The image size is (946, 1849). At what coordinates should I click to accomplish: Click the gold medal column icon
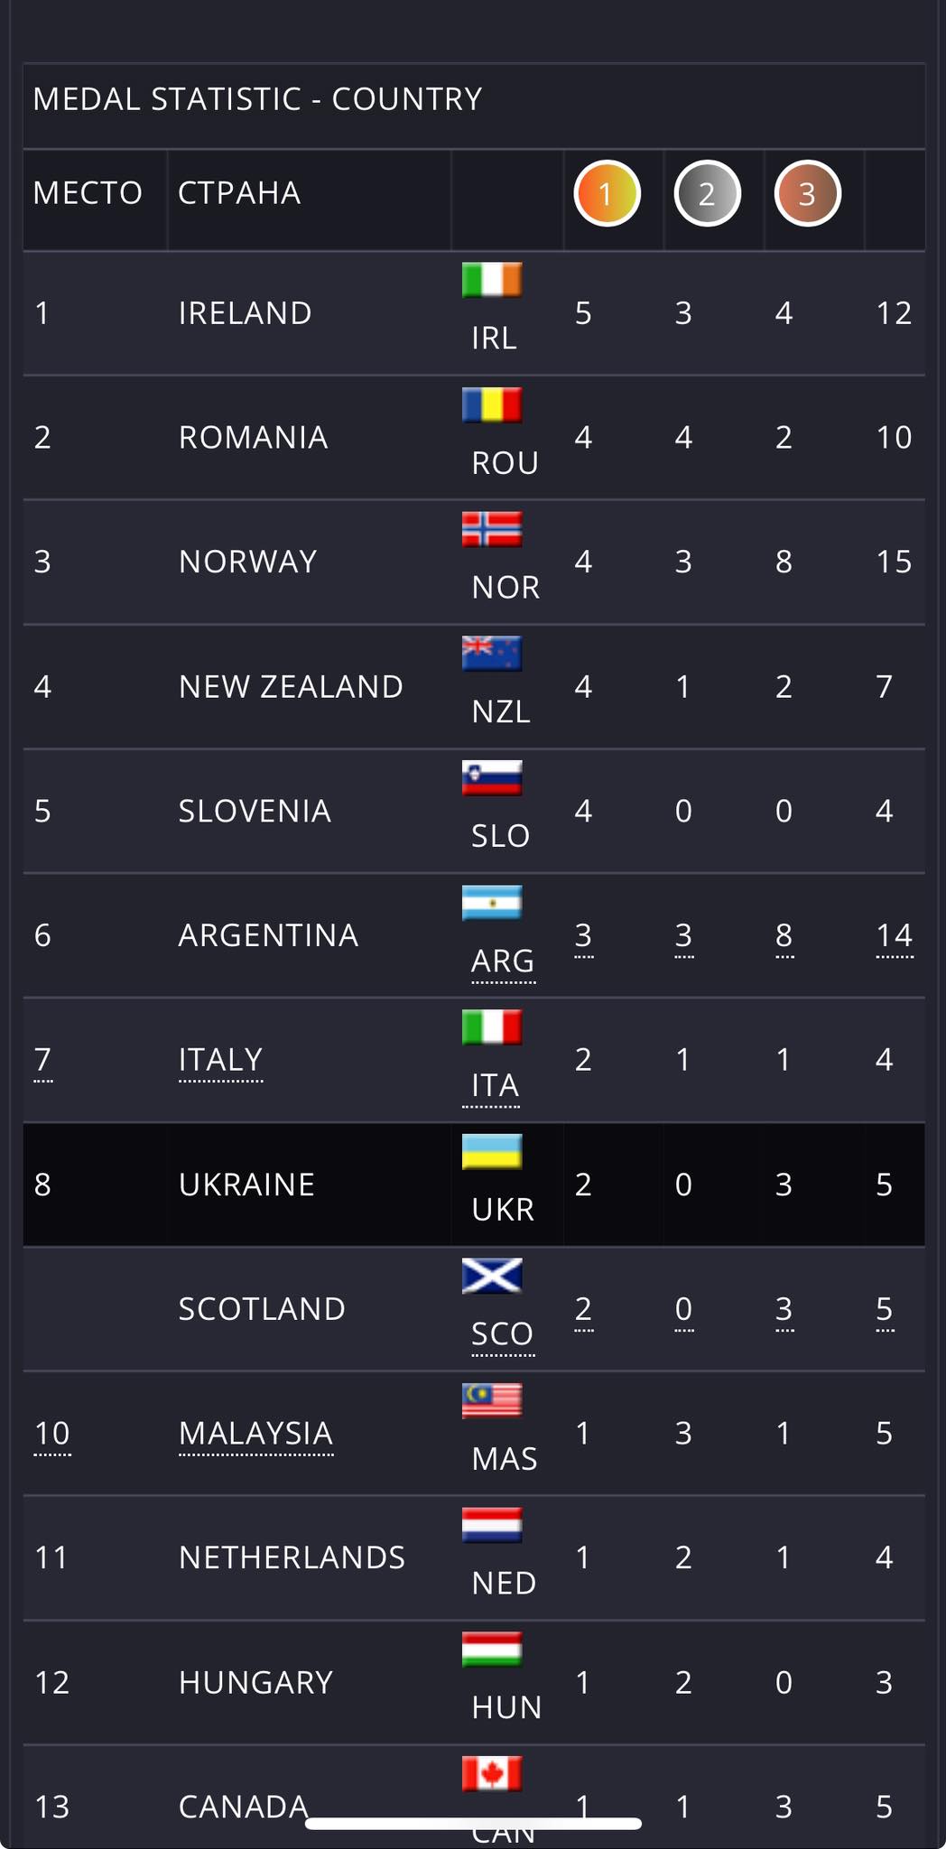point(607,194)
